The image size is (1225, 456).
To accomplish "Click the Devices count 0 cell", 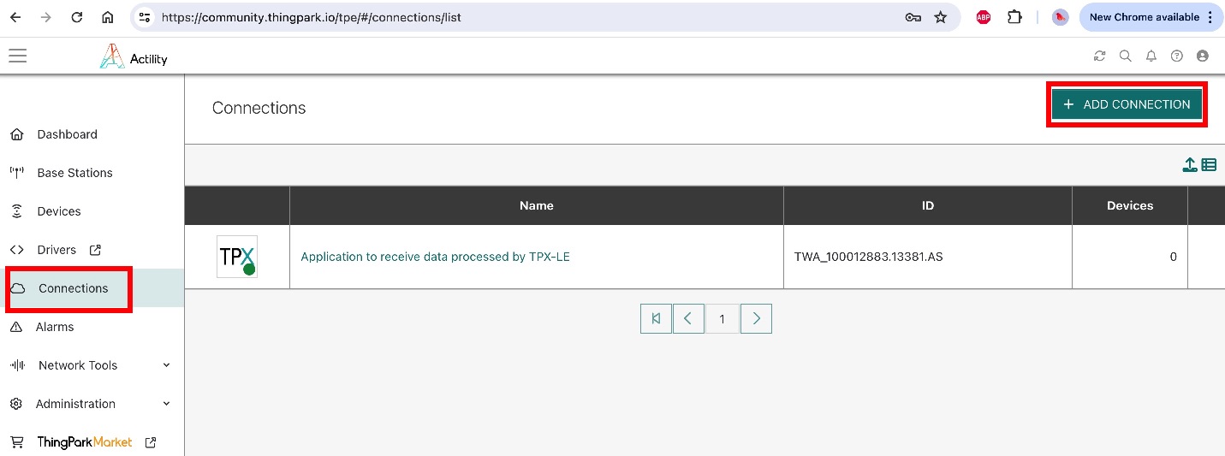I will pos(1130,257).
